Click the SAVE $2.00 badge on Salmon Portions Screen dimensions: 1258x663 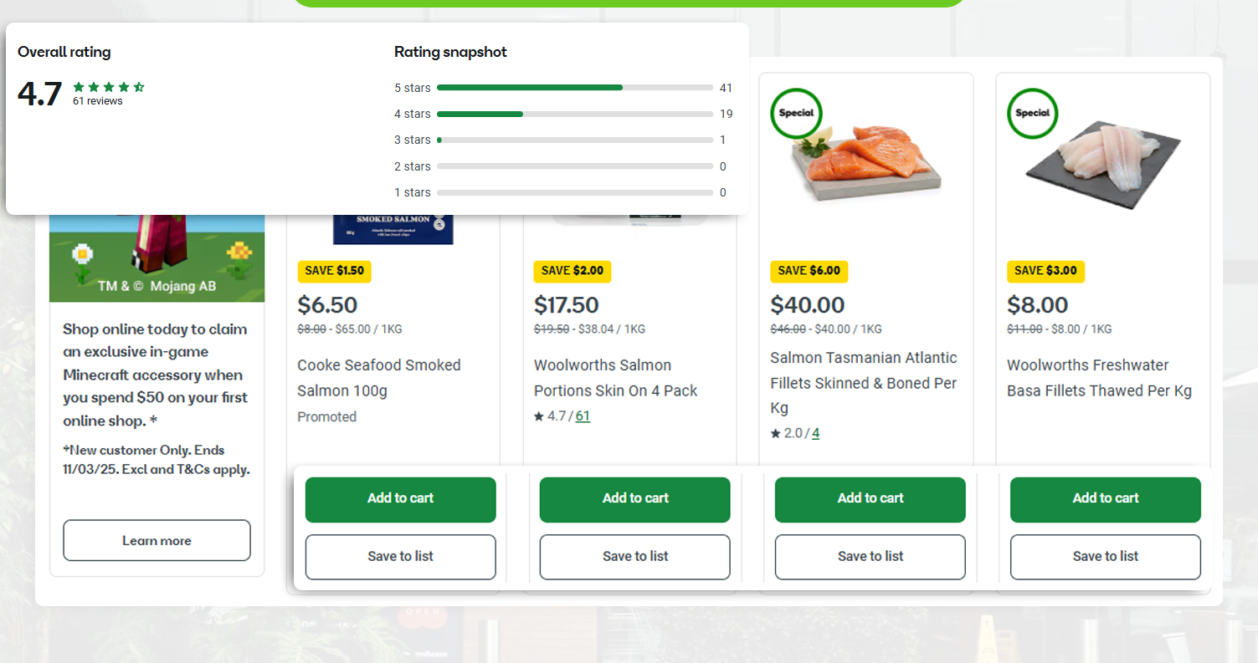tap(572, 271)
